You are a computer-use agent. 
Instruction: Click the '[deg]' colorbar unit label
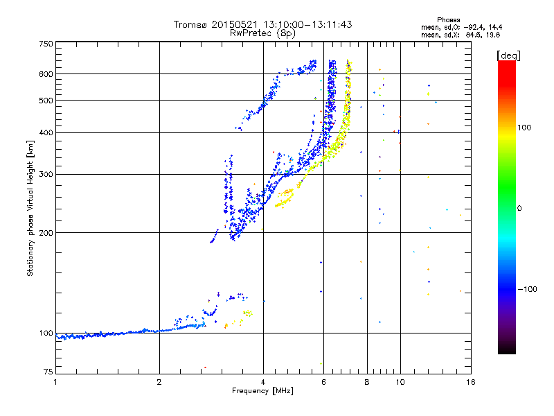coord(508,55)
